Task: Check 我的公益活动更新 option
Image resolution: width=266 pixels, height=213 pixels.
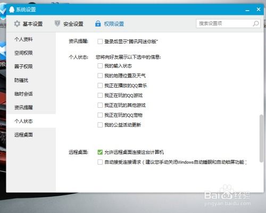Action: [x=100, y=125]
